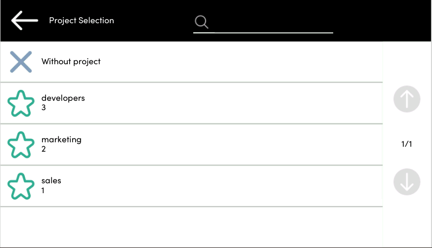Click empty area of the developers row
Screen dimensions: 432x248
[x=222, y=103]
